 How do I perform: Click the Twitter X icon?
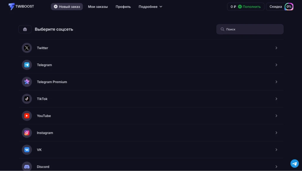pyautogui.click(x=27, y=48)
